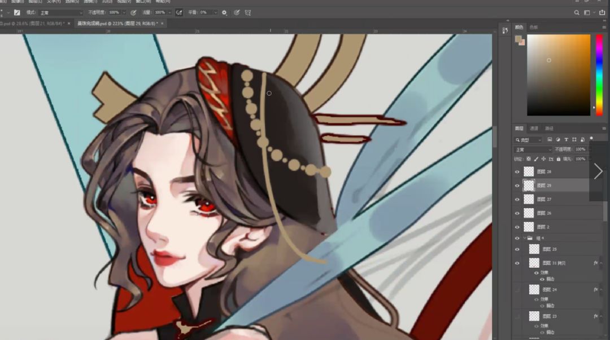Hide layer 图层 28 using its eye
610x340 pixels.
517,172
